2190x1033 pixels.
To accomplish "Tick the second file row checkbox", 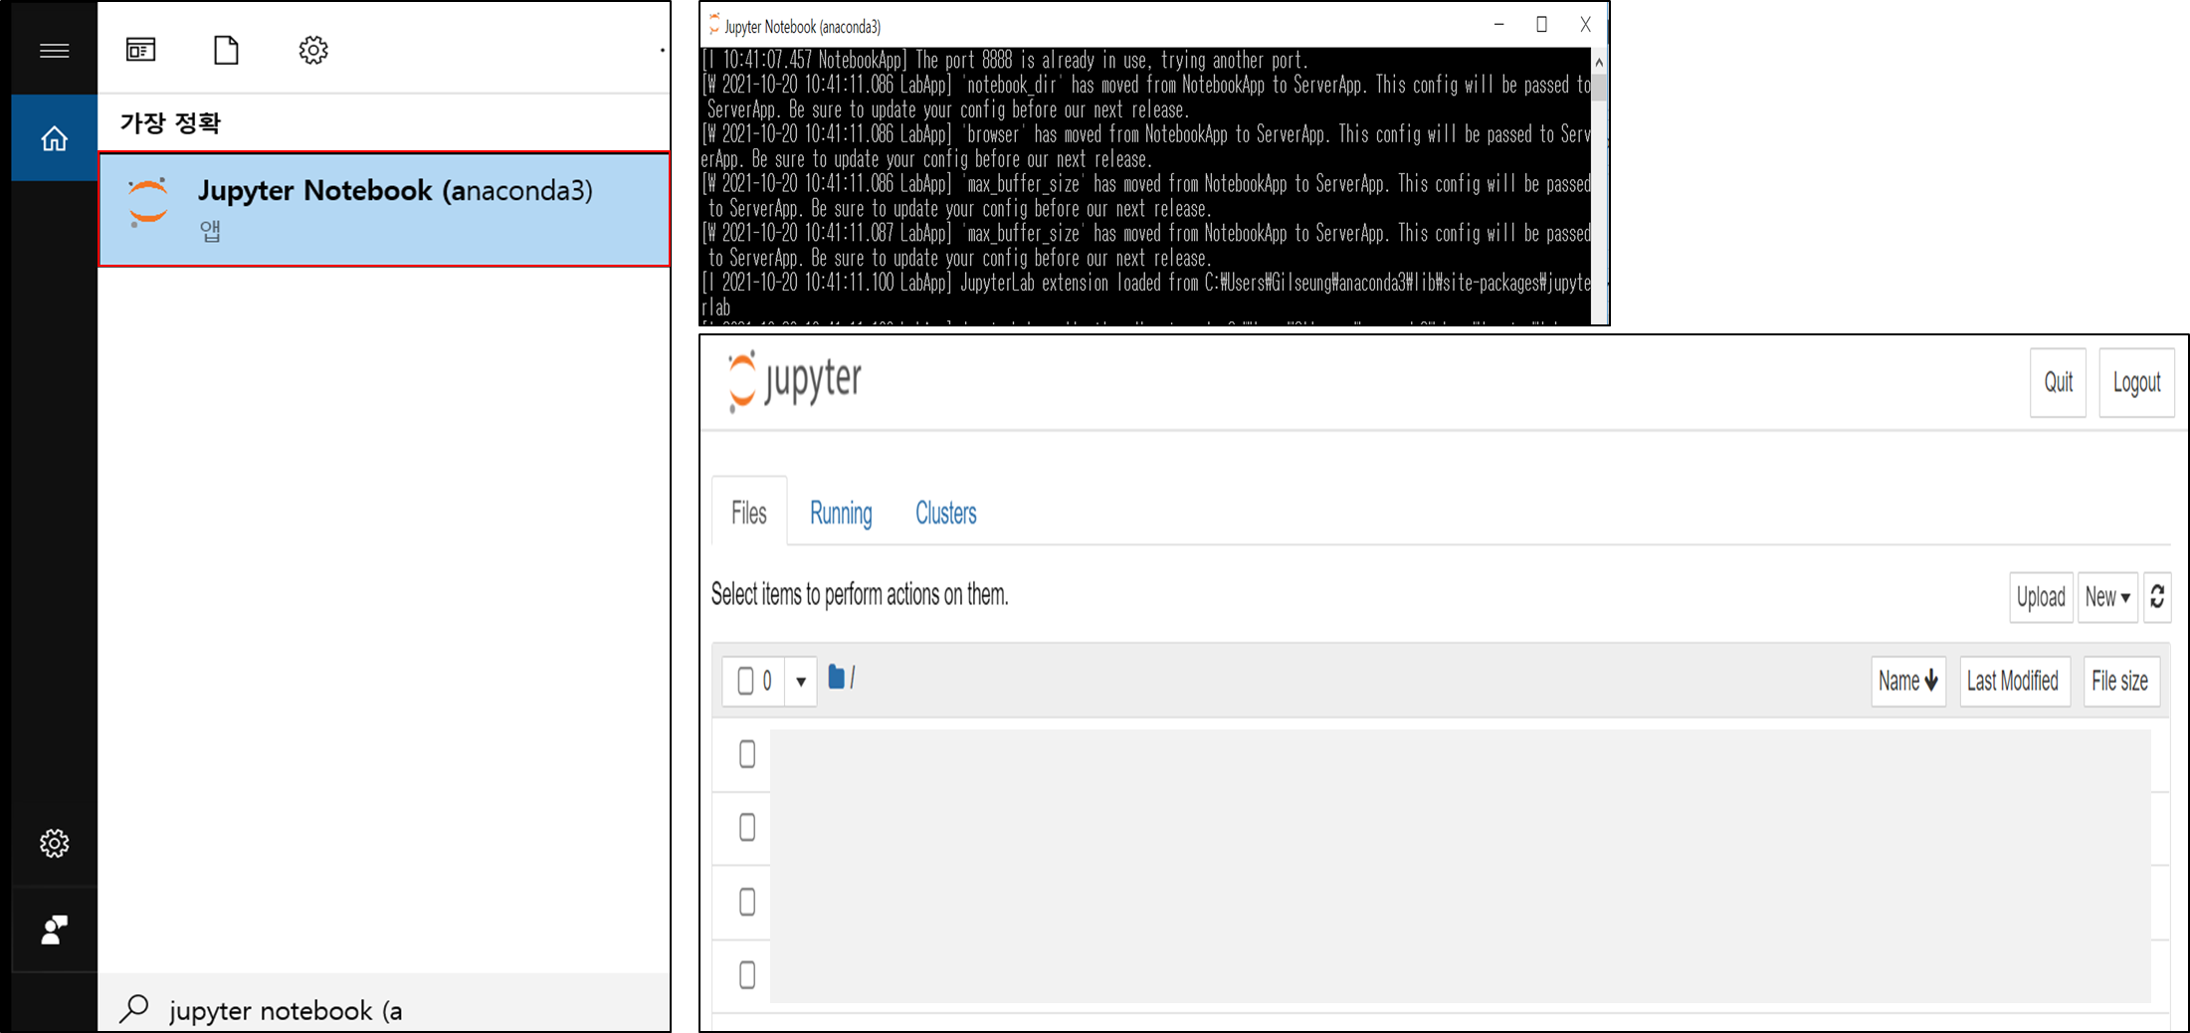I will click(x=747, y=827).
